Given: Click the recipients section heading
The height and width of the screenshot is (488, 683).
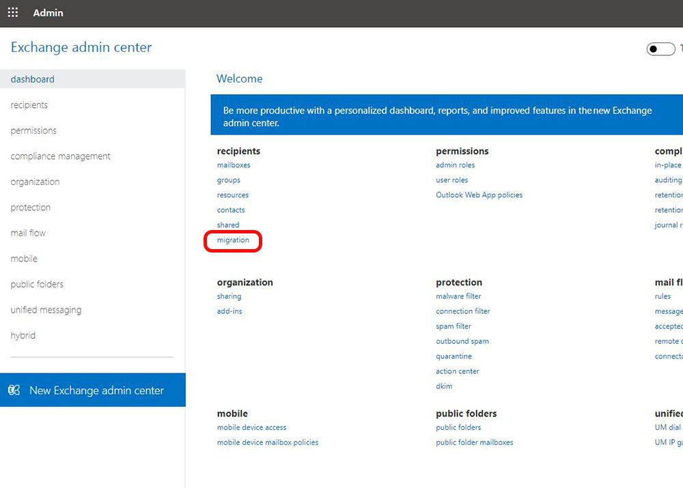Looking at the screenshot, I should click(x=238, y=151).
